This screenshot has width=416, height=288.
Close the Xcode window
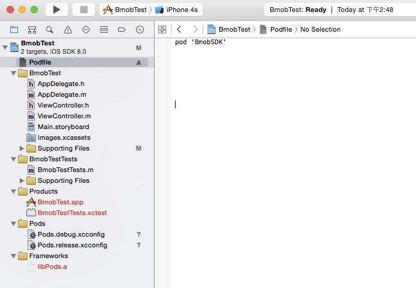(x=10, y=10)
